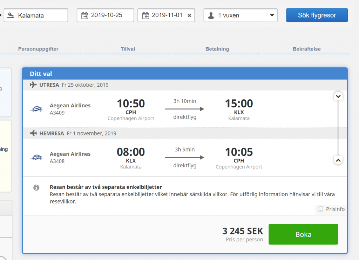Image resolution: width=359 pixels, height=260 pixels.
Task: Click the outbound calendar icon
Action: click(85, 15)
